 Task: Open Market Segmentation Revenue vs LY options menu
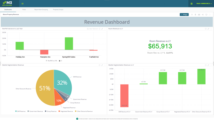click(211, 65)
